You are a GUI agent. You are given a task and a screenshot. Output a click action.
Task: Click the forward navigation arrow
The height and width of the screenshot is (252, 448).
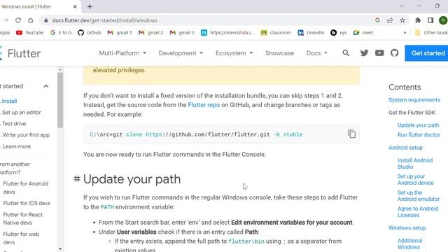point(6,20)
